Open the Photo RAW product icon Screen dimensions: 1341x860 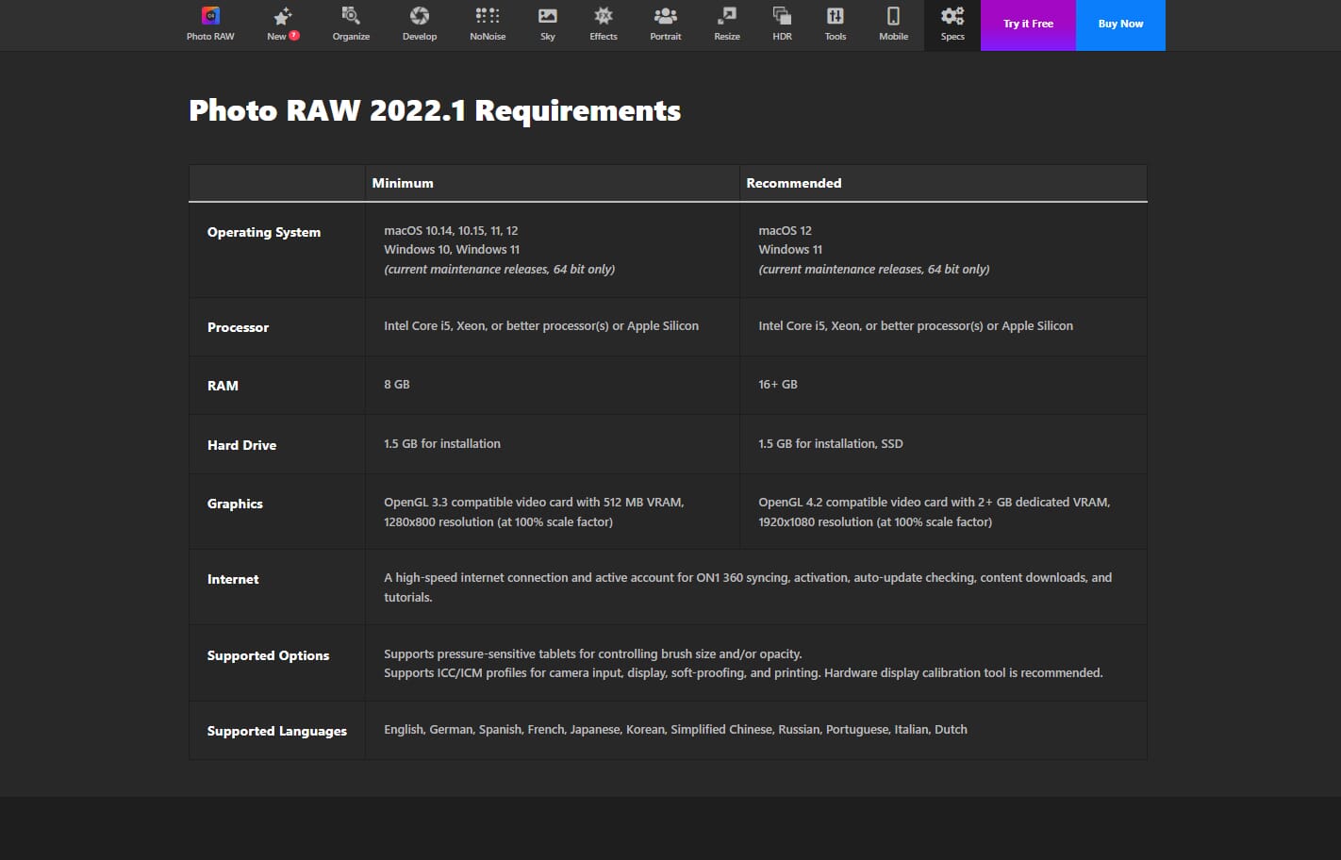coord(210,16)
